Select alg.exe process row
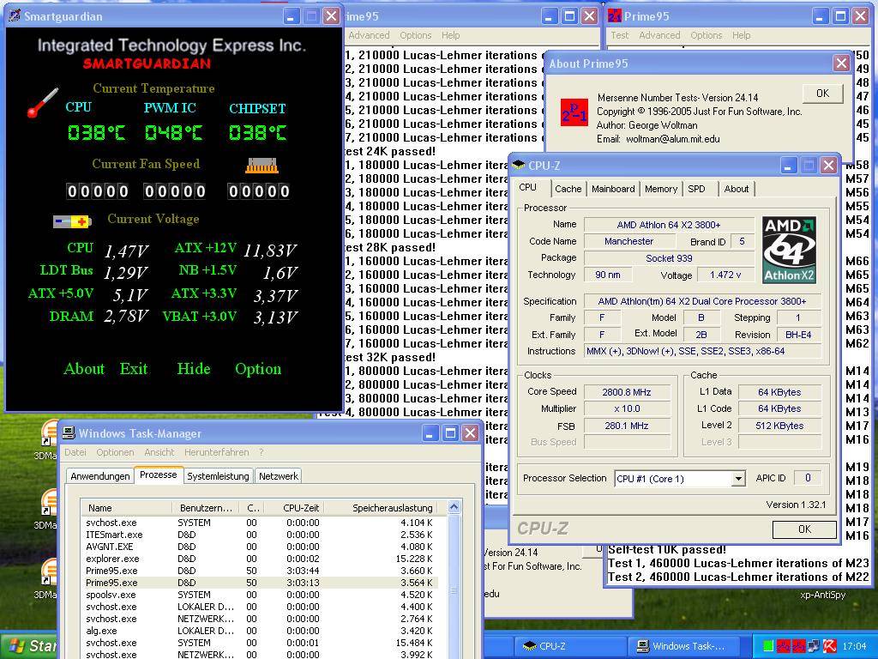The image size is (878, 659). pyautogui.click(x=259, y=631)
